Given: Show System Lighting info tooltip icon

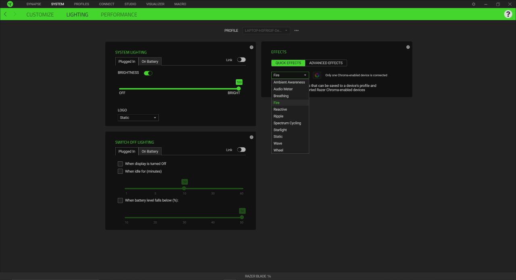Looking at the screenshot, I should (x=252, y=47).
